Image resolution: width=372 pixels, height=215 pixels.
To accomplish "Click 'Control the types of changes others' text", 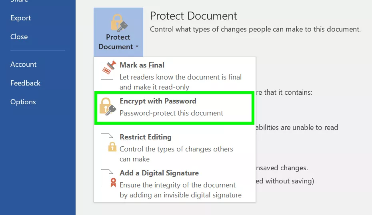I will click(x=176, y=149).
